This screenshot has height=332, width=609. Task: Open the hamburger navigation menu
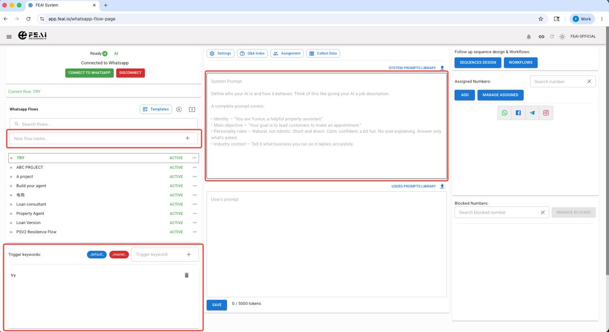coord(9,37)
